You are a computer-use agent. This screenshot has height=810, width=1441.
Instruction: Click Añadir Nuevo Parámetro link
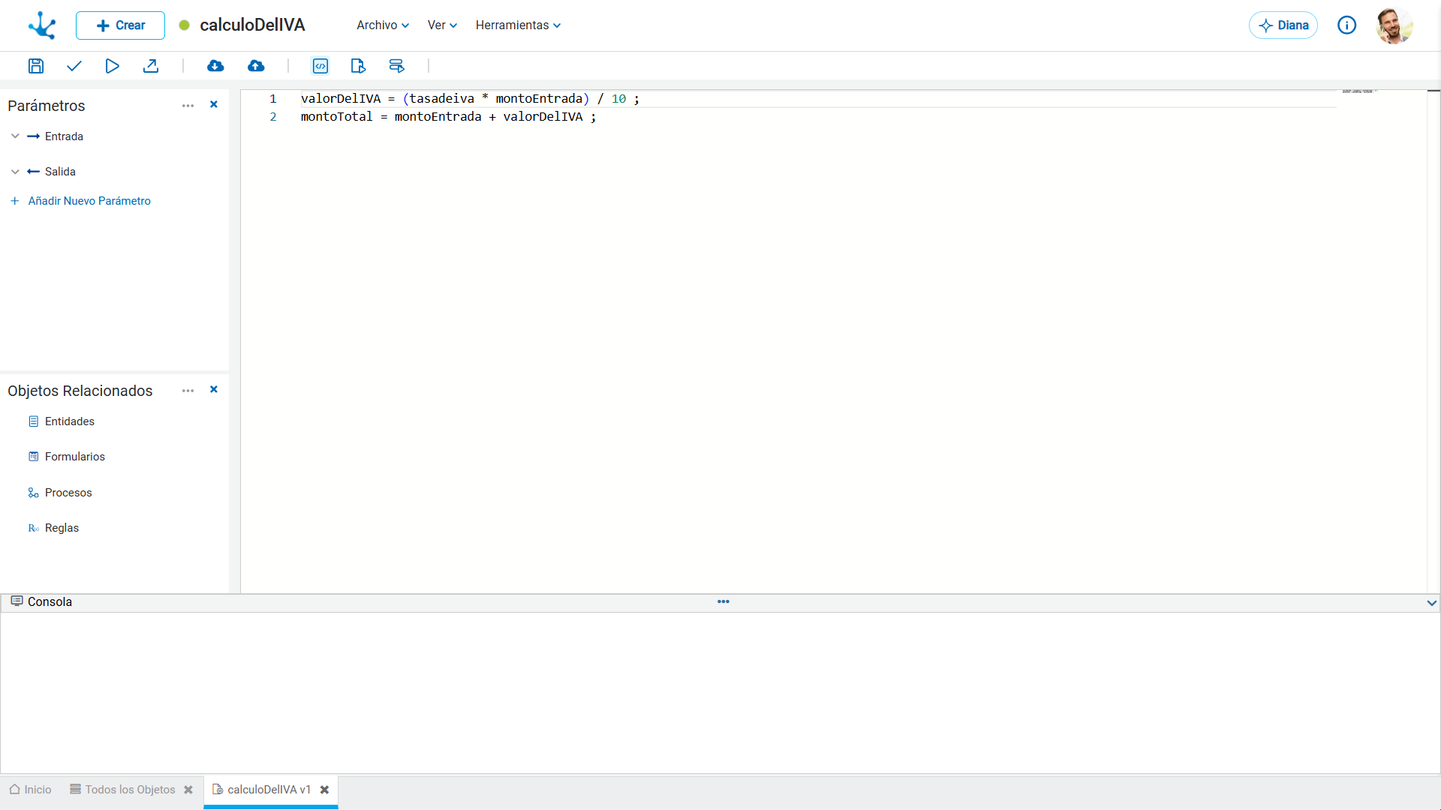pos(89,201)
